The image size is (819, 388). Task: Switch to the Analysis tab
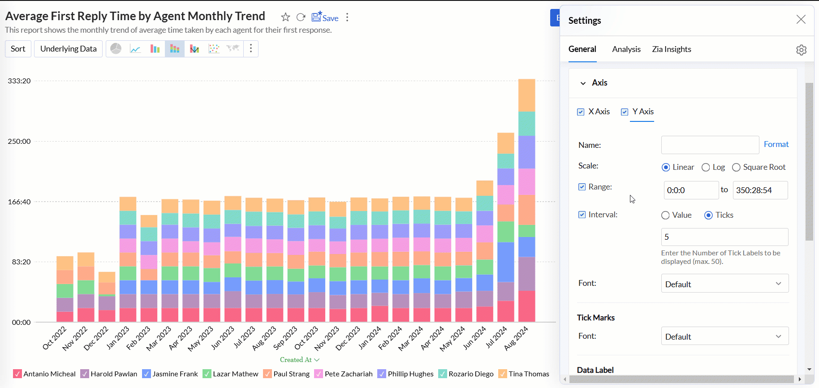click(626, 49)
